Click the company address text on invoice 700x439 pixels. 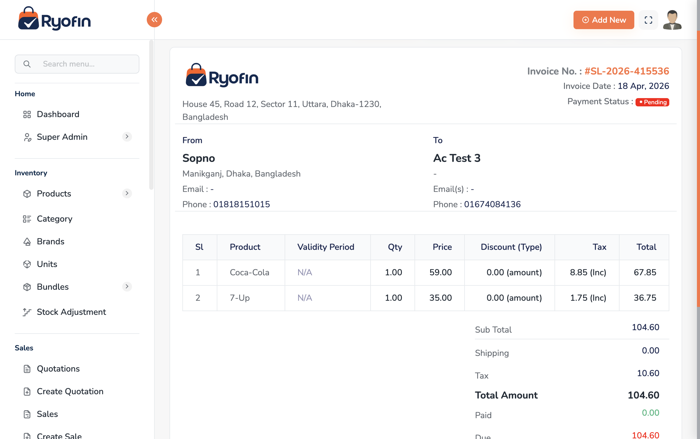pos(282,111)
